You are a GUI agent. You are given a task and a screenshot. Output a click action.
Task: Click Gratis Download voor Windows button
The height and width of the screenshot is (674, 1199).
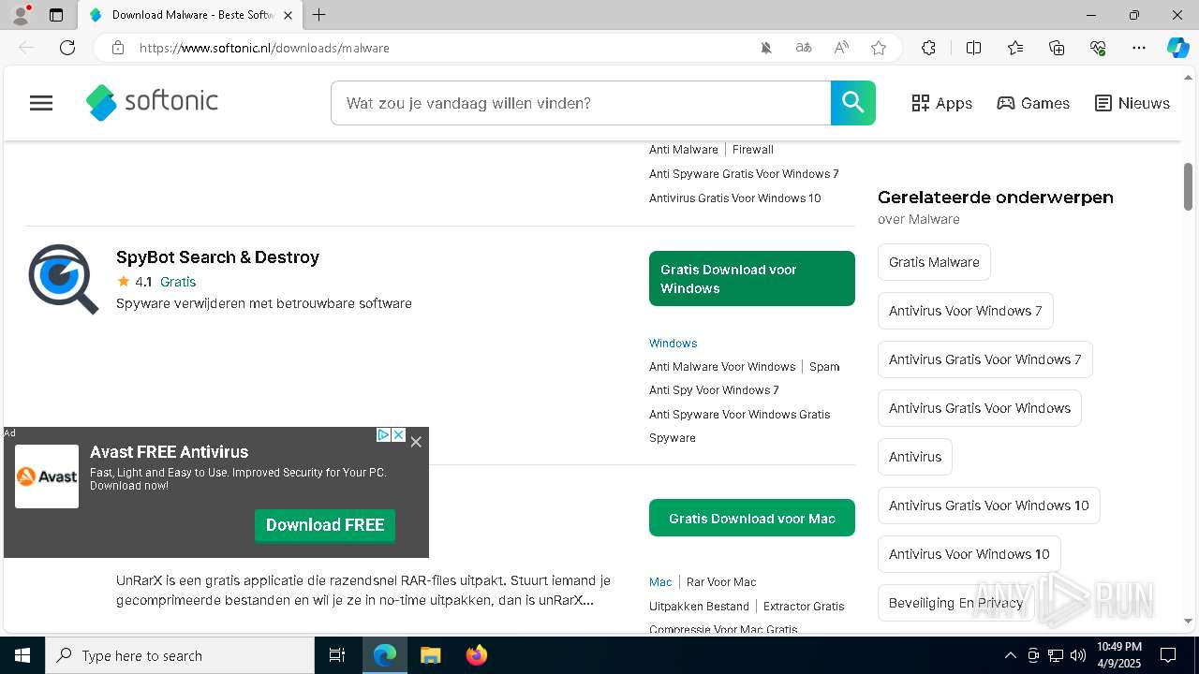click(x=752, y=278)
